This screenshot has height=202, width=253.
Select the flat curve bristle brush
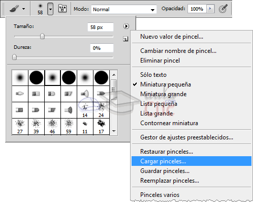coord(36,110)
